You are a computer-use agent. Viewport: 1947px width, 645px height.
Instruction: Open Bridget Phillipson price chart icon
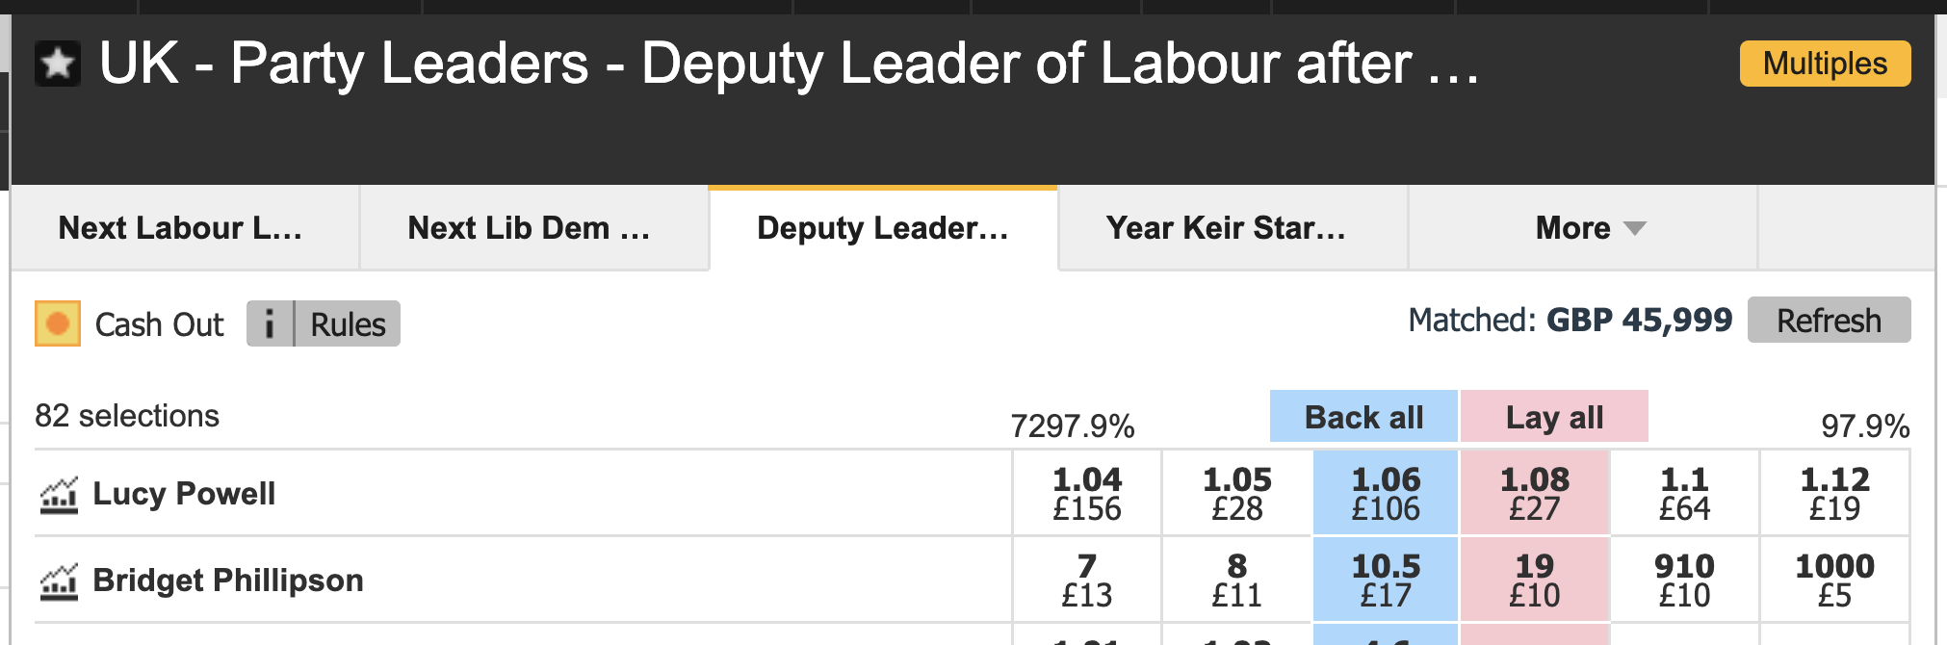tap(59, 581)
